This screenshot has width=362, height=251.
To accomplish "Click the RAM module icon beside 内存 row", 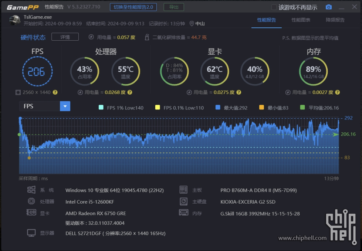I will click(x=183, y=213).
